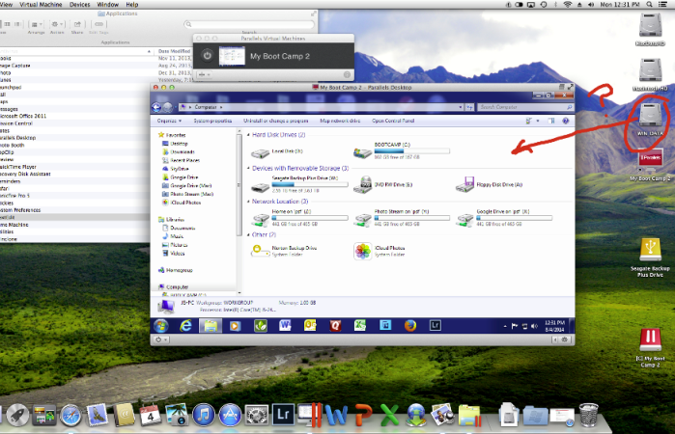
Task: Click power button for My Boot Camp 2
Action: coord(207,56)
